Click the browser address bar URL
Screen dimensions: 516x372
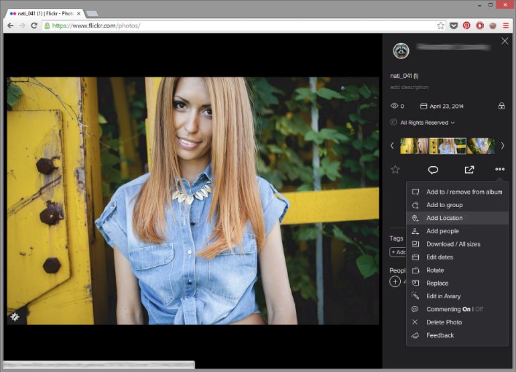[96, 25]
